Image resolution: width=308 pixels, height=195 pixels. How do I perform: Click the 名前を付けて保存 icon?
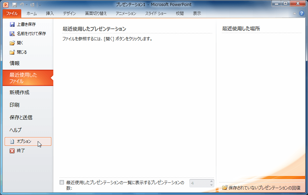tap(12, 34)
